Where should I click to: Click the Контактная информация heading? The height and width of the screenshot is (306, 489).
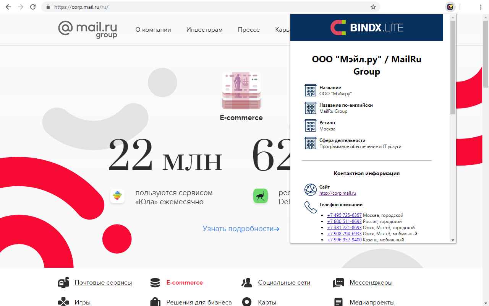(x=367, y=173)
